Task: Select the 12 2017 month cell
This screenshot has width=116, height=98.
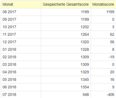Action: (x=21, y=42)
